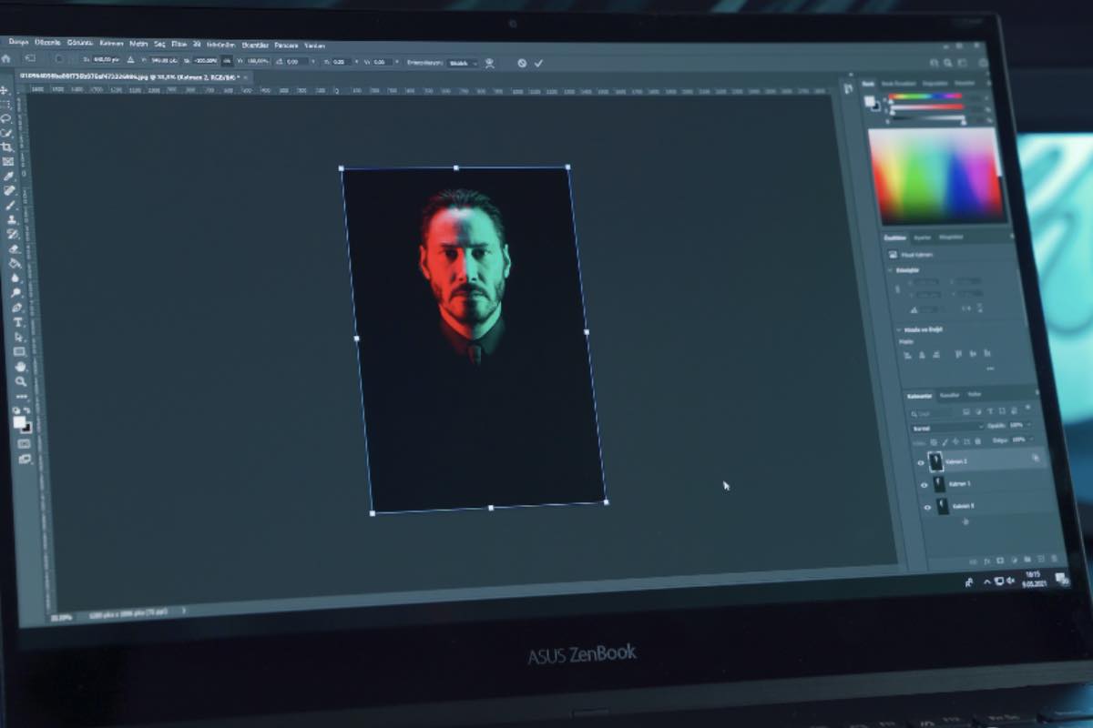Toggle the aspect ratio link between W and H
Image resolution: width=1093 pixels, height=728 pixels.
coord(226,61)
